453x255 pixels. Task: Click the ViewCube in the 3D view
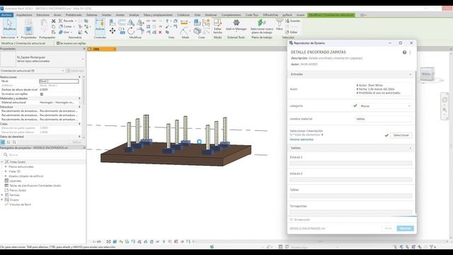tap(427, 74)
